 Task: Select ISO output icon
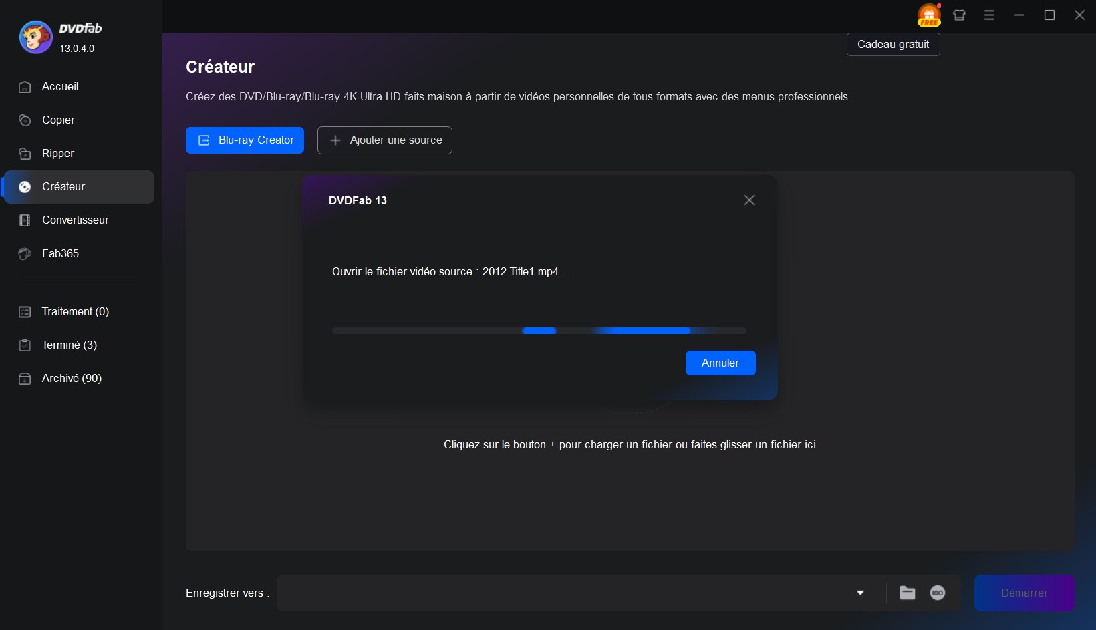click(x=938, y=593)
